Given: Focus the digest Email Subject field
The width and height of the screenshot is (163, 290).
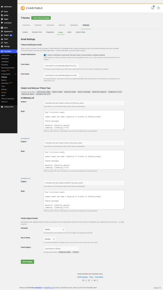Looking at the screenshot, I should click(x=61, y=249).
